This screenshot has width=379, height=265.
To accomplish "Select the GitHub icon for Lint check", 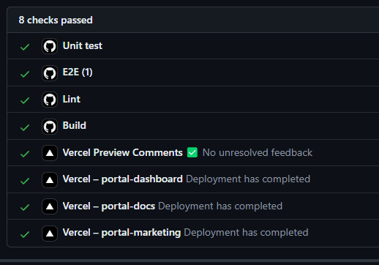I will point(50,100).
